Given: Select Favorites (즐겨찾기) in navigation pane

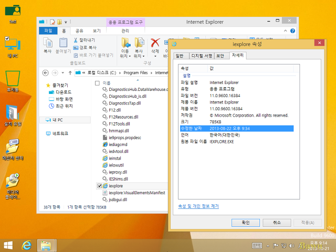Looking at the screenshot, I should pos(57,85).
